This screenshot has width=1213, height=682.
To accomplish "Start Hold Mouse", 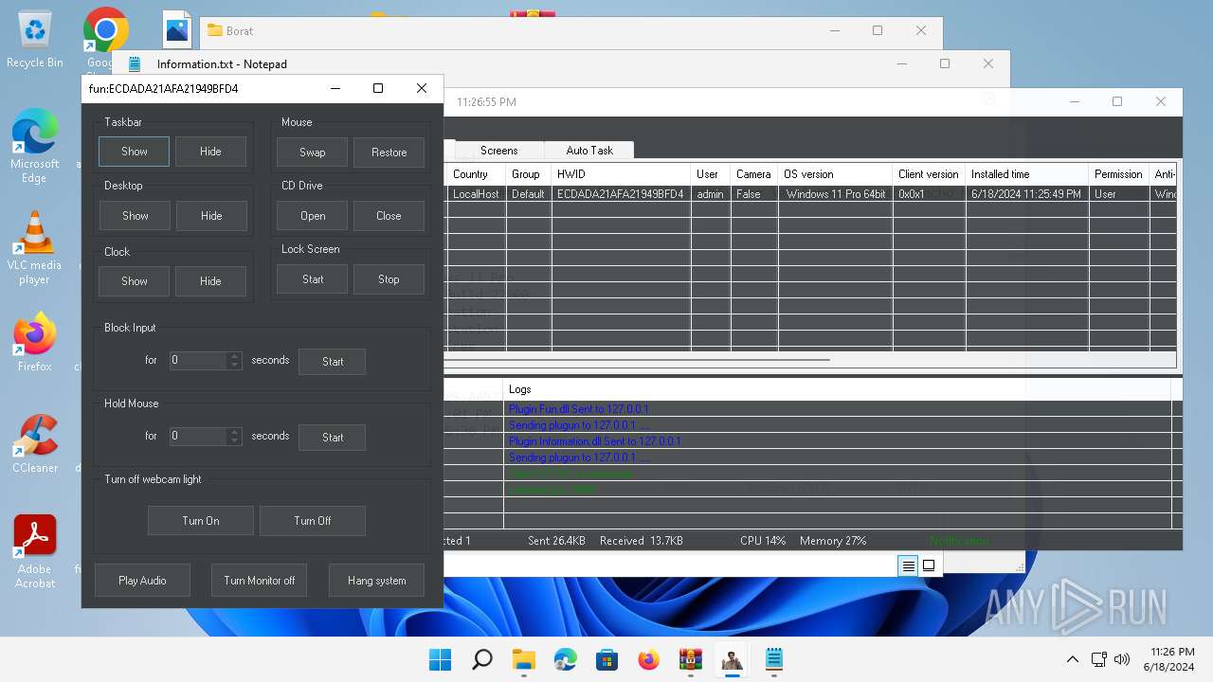I will [333, 438].
